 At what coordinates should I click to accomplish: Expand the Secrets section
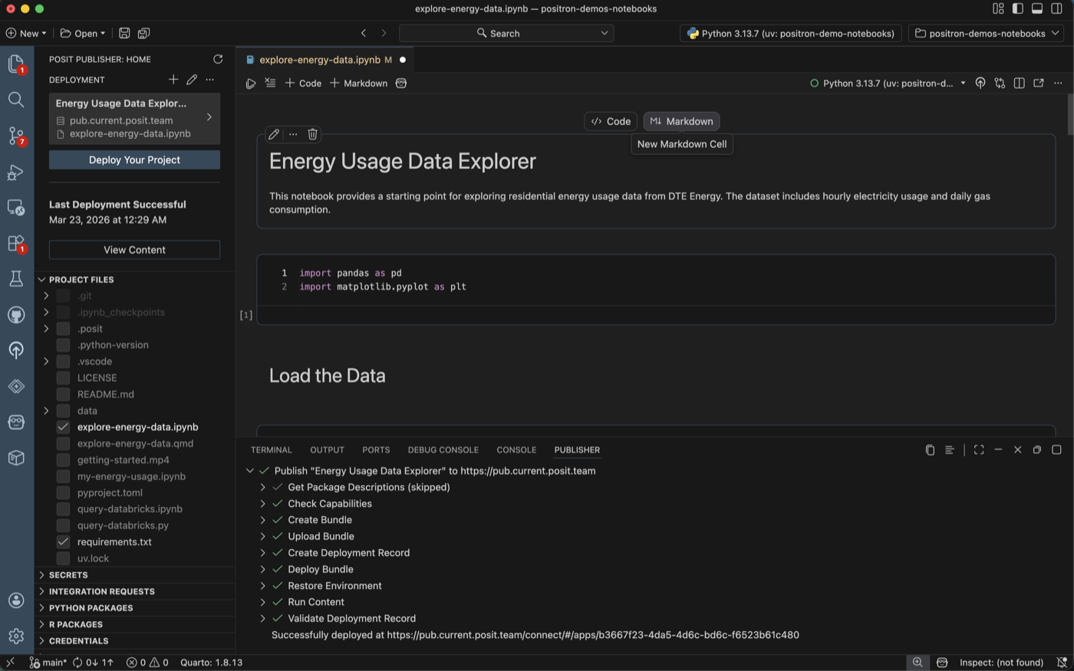[x=135, y=575]
